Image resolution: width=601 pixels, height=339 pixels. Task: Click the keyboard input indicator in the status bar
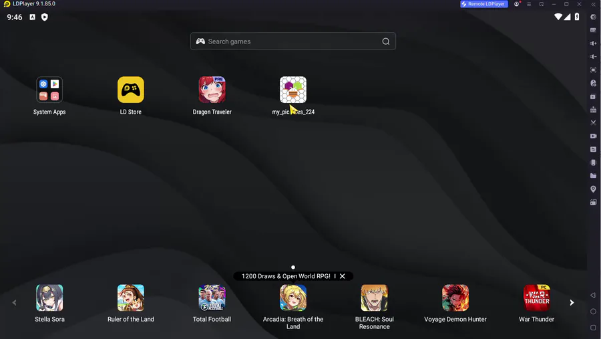point(33,17)
